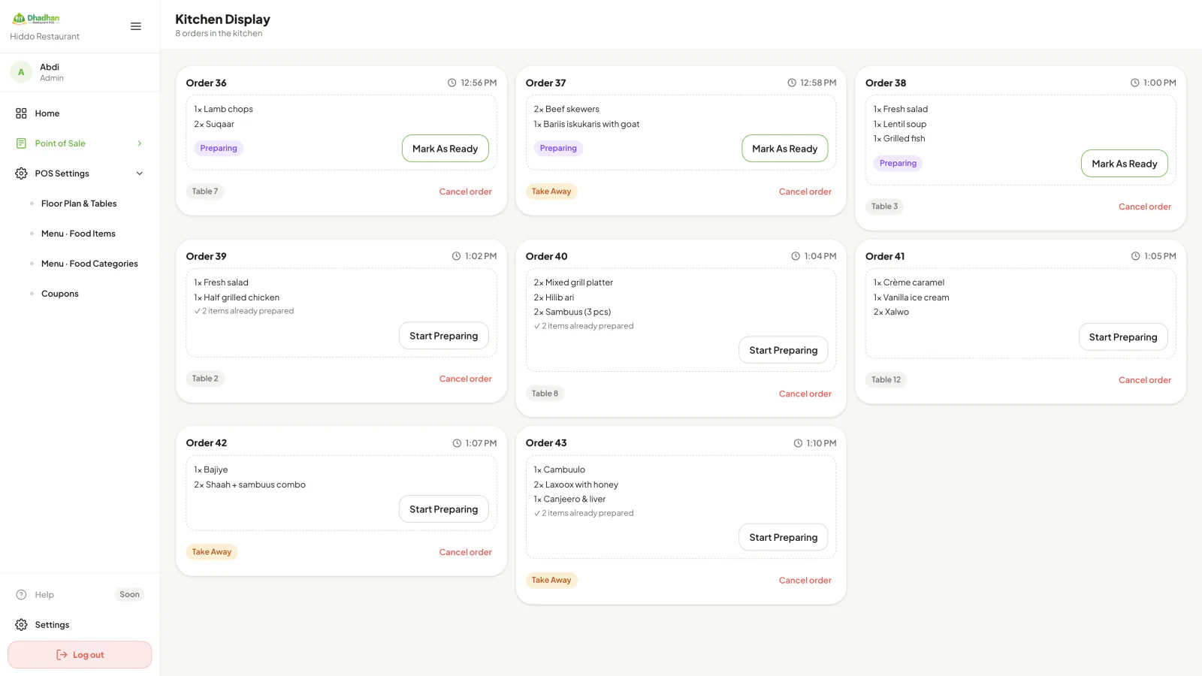Viewport: 1202px width, 676px height.
Task: Click '2x Mixed grill platter' item
Action: 573,282
